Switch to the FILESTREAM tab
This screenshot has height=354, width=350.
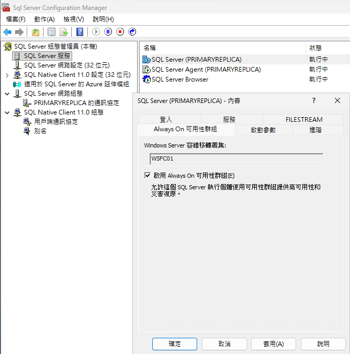(304, 119)
